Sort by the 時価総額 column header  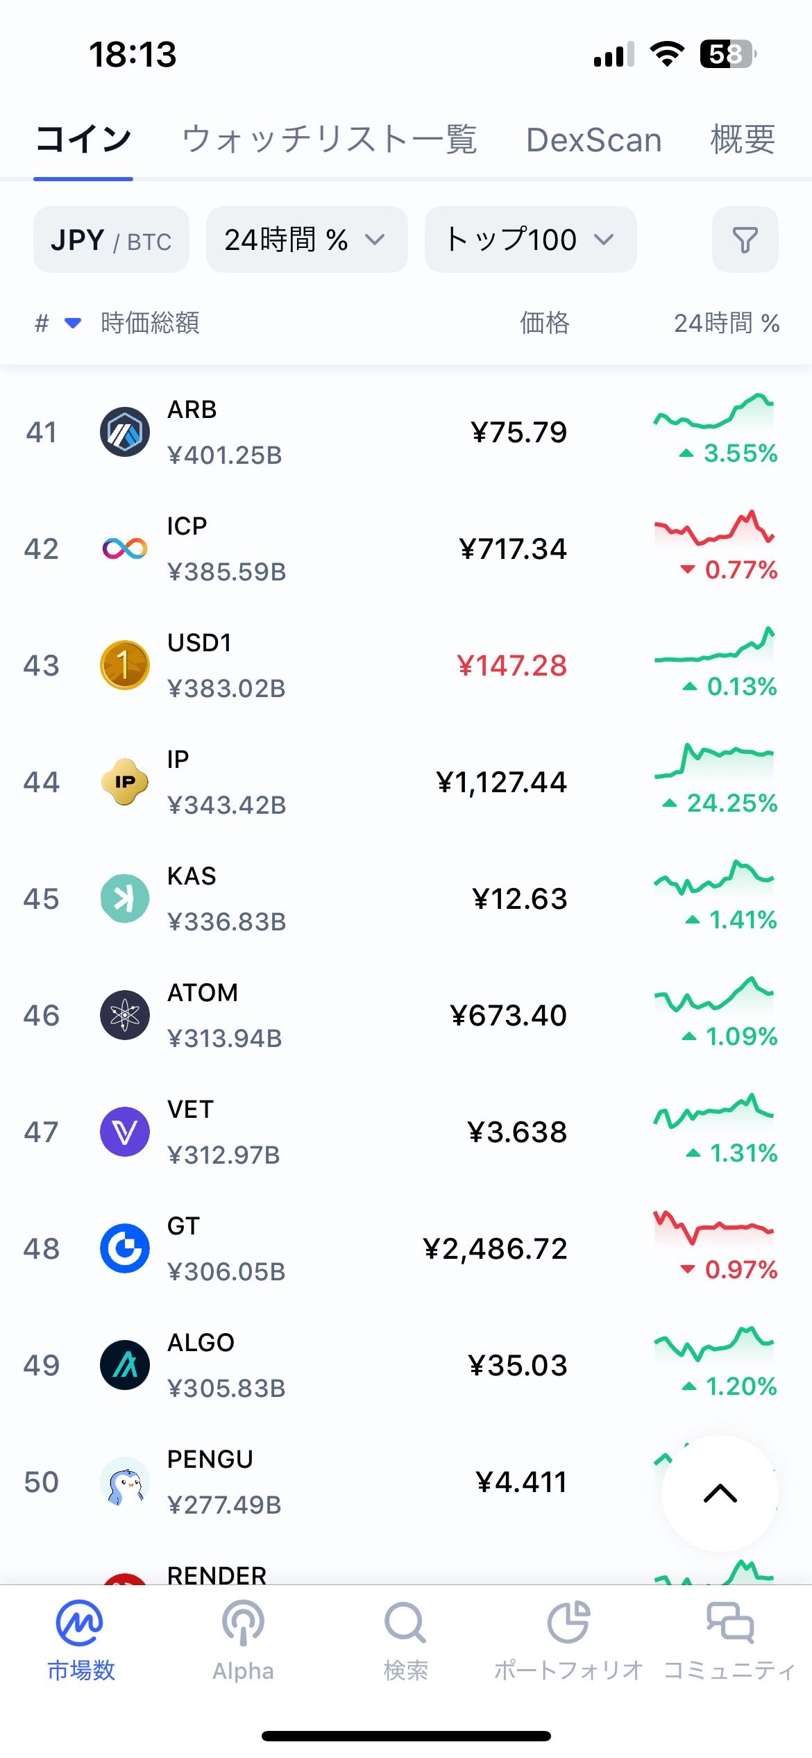tap(150, 323)
